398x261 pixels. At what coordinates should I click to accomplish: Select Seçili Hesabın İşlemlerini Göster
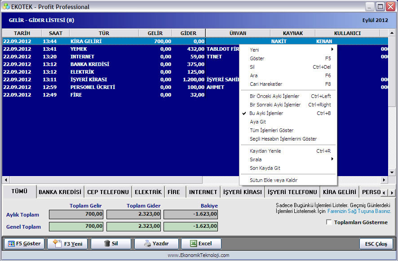click(288, 139)
